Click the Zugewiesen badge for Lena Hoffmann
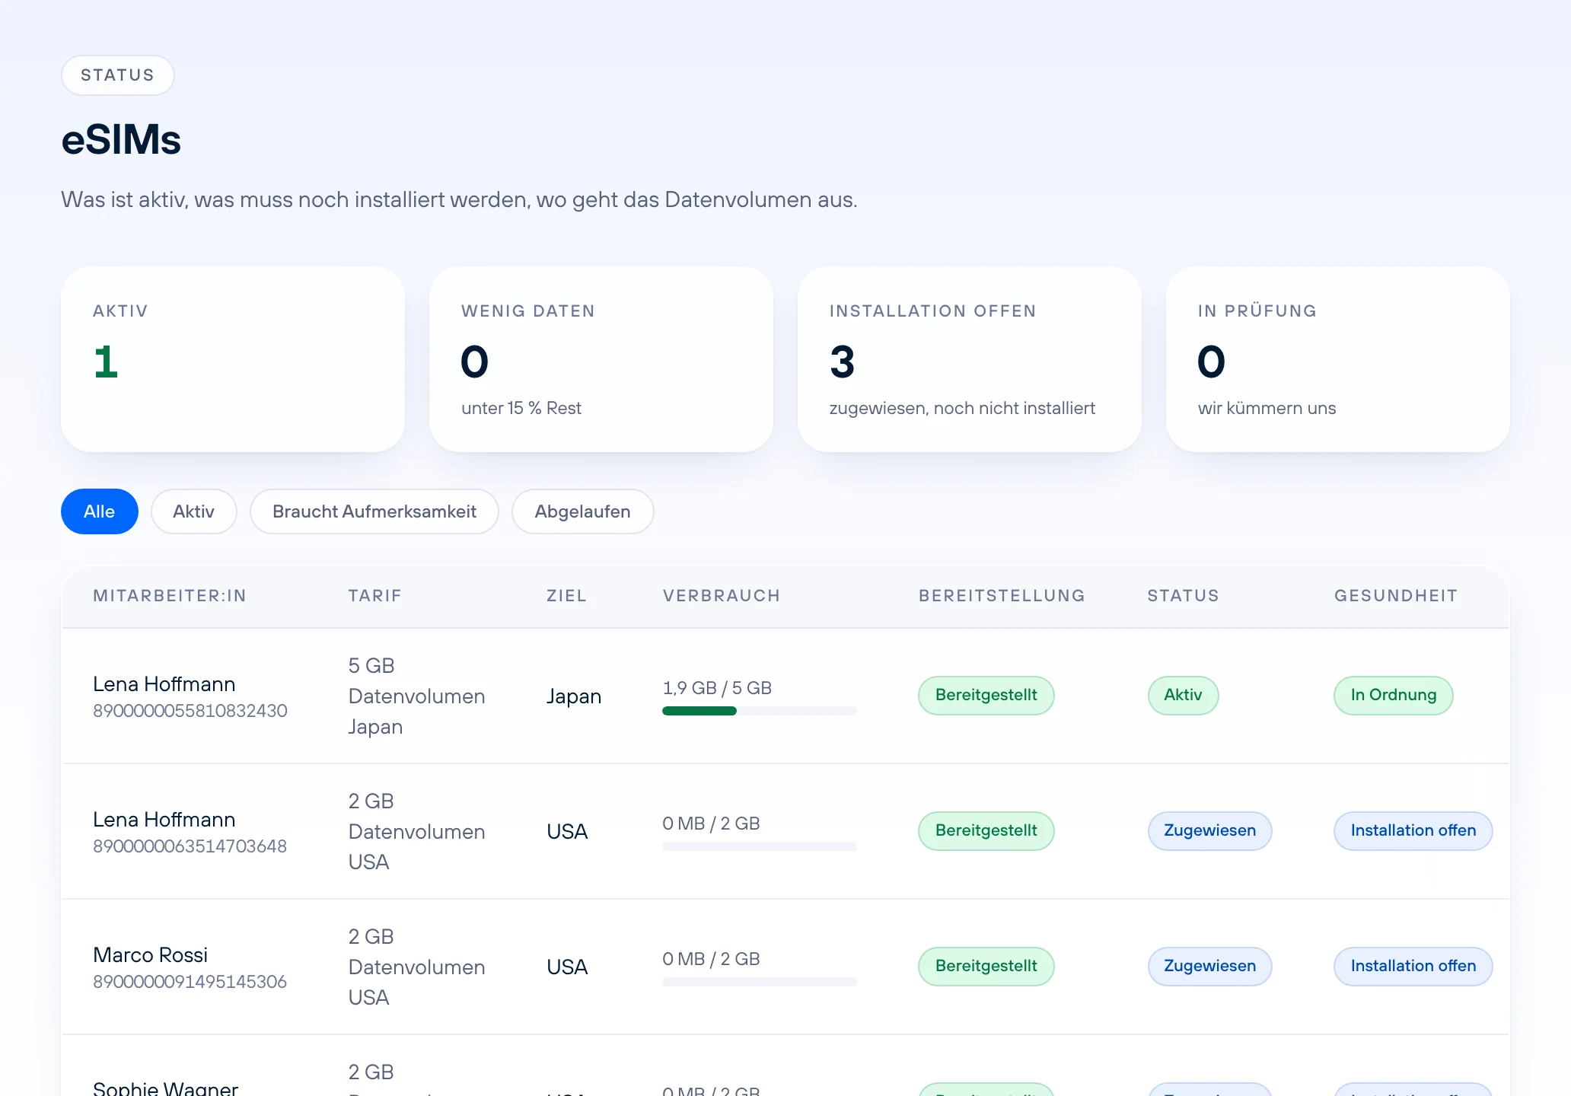The height and width of the screenshot is (1096, 1571). click(x=1210, y=831)
